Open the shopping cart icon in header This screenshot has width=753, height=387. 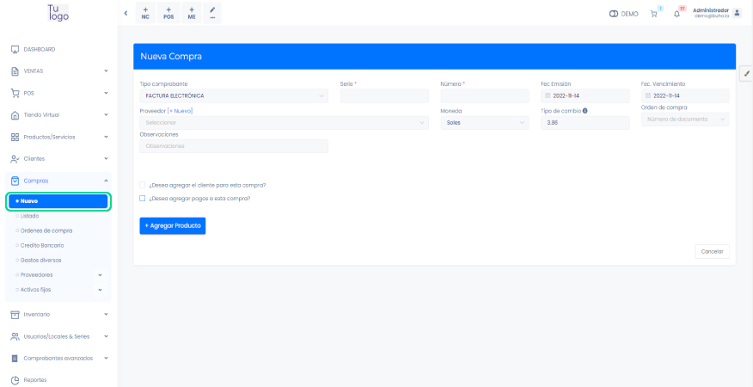[655, 14]
